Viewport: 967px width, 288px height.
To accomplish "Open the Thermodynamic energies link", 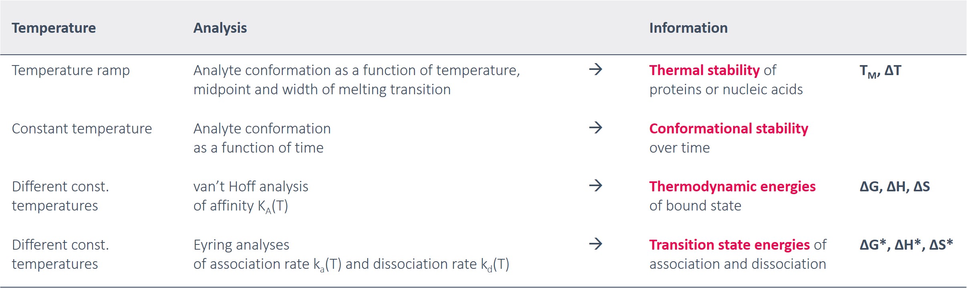I will [x=732, y=187].
